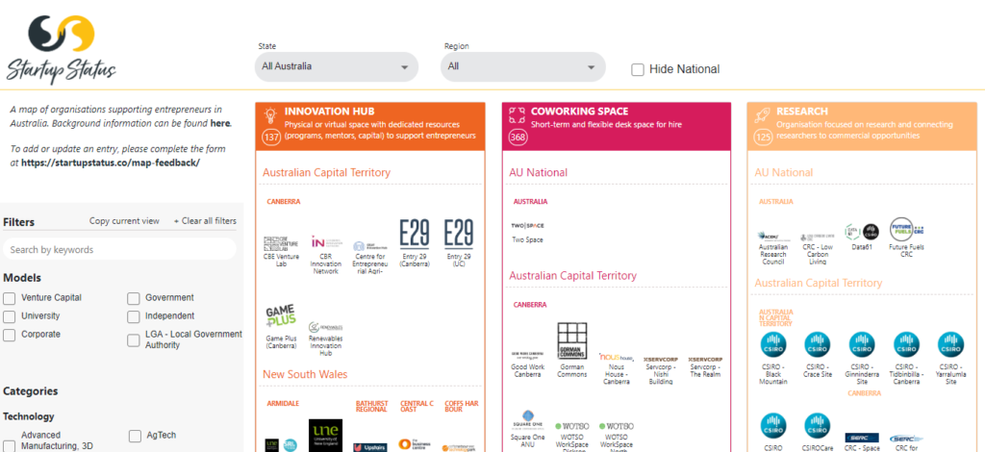The image size is (985, 452).
Task: Open the Future Fuels CRC logo
Action: pos(906,229)
